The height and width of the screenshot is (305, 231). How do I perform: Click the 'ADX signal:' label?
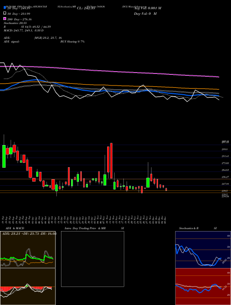[12, 42]
